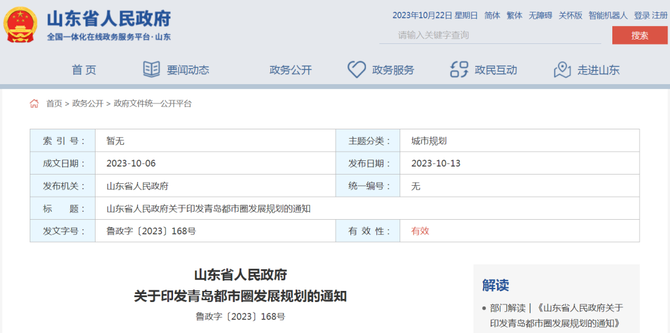
Task: Switch to 繁体 Chinese
Action: click(514, 15)
